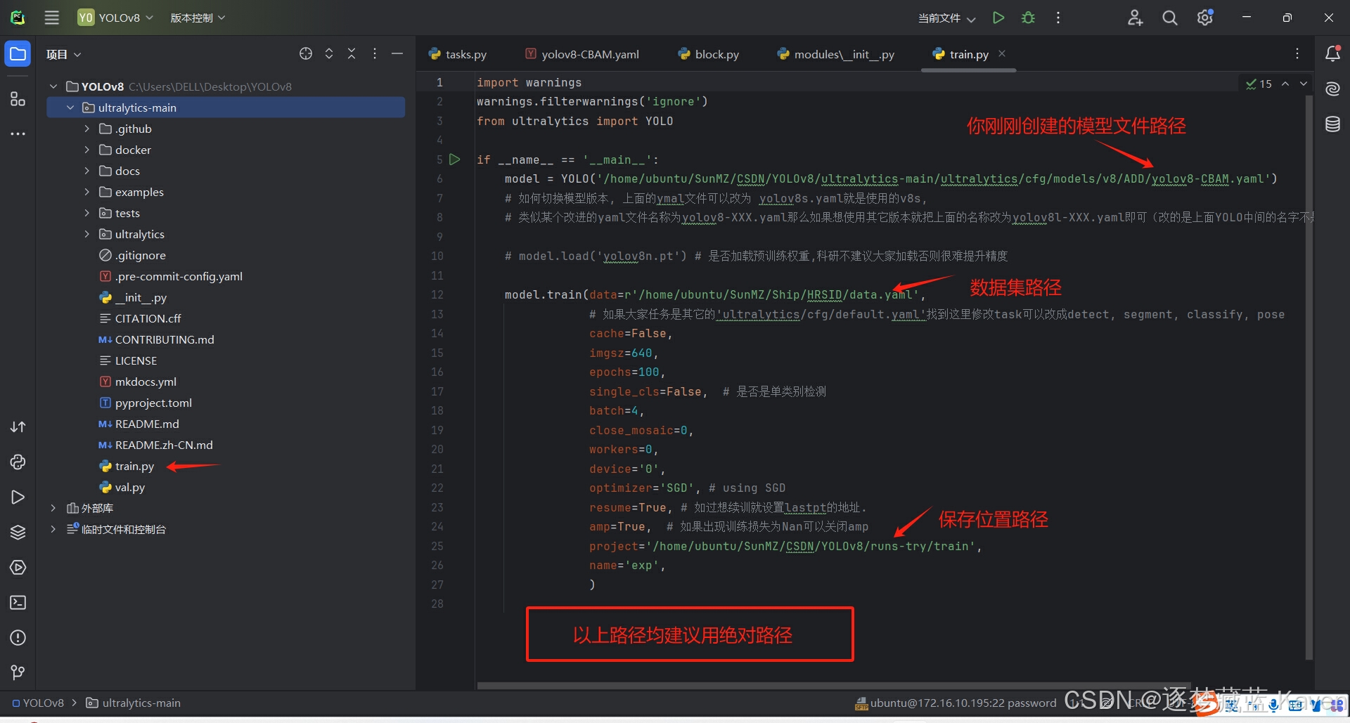Expand Scratches and Consoles node
The height and width of the screenshot is (723, 1350).
(53, 529)
